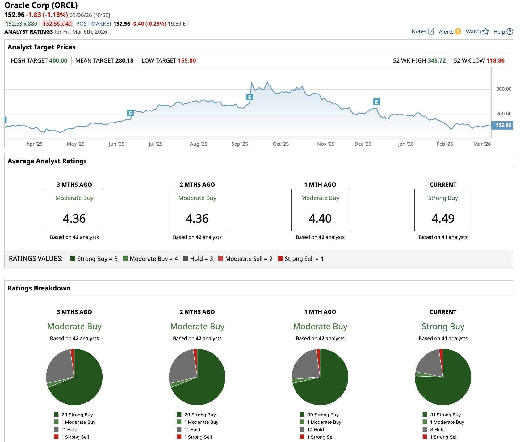This screenshot has width=520, height=442.
Task: Click the Hold legend gray swatch
Action: point(186,258)
